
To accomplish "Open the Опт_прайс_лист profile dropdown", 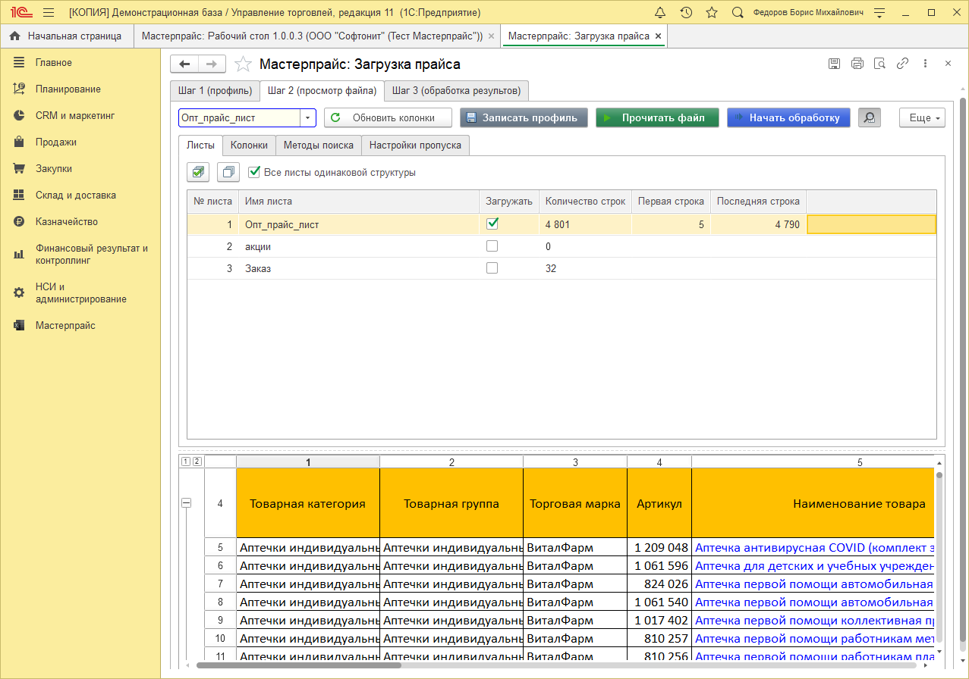I will click(307, 118).
